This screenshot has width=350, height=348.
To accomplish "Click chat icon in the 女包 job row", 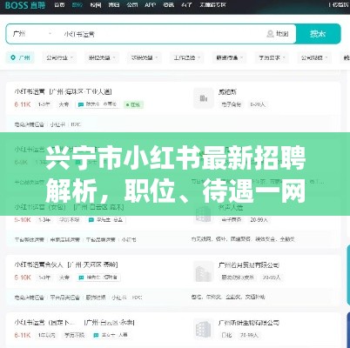I will [x=91, y=220].
